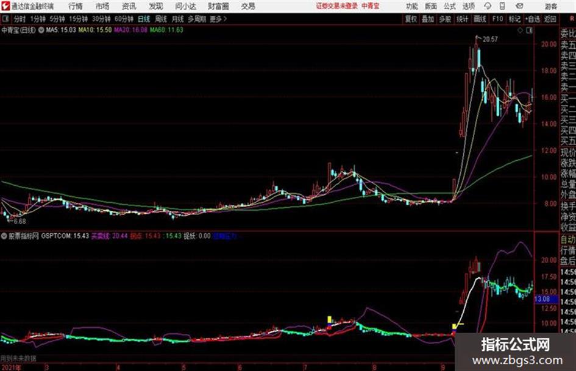Open the 发现 menu
The width and height of the screenshot is (576, 371).
point(156,6)
